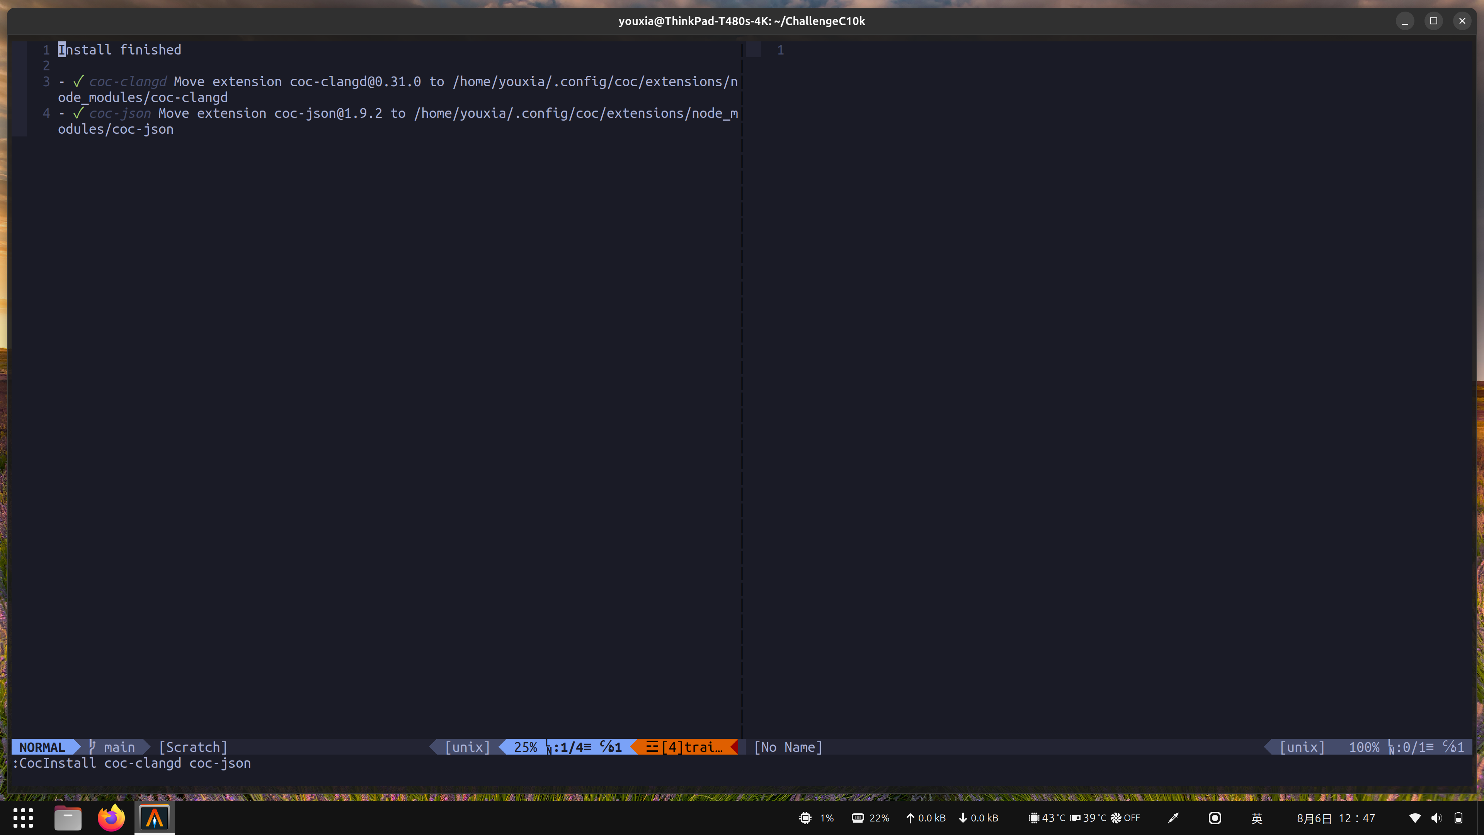
Task: Click the Wi-Fi icon in the system tray
Action: click(1416, 817)
